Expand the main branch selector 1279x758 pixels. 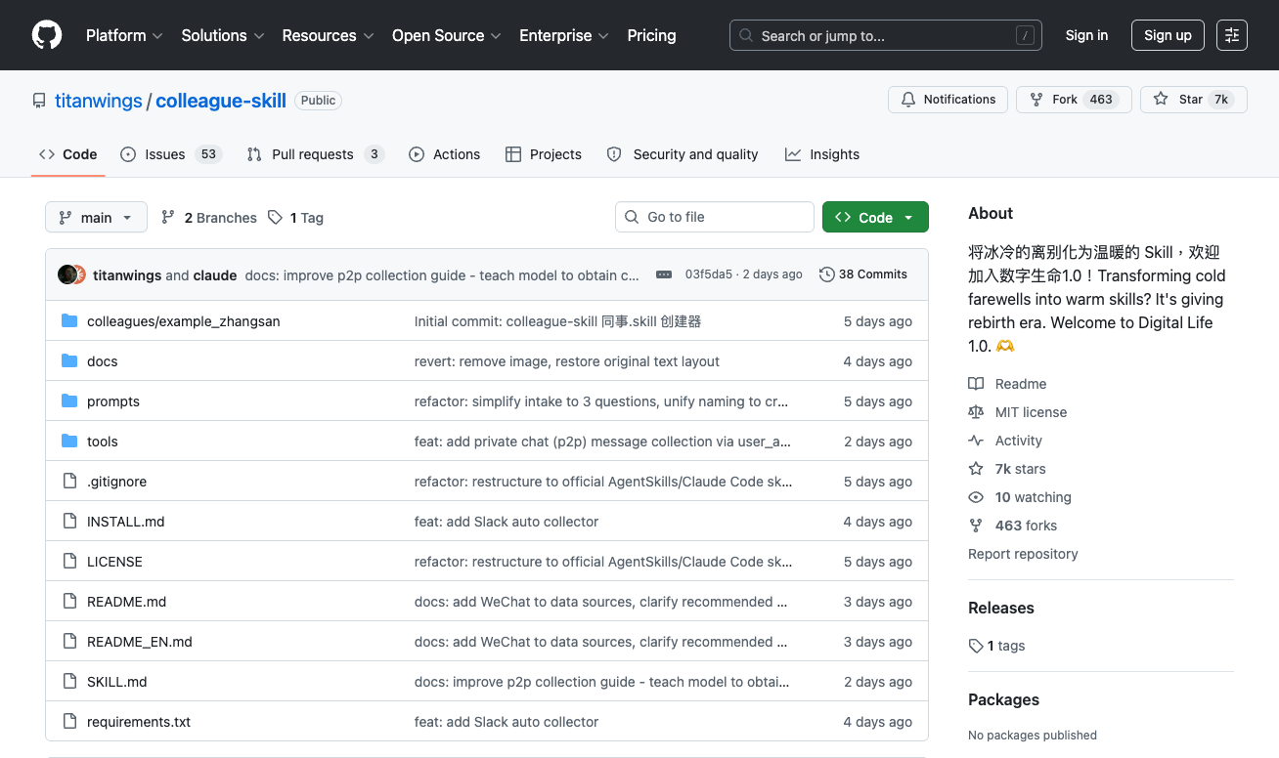click(96, 217)
